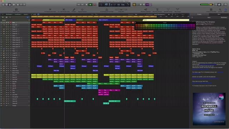Screen dimensions: 229x129
Task: Toggle the Note Pads panel button
Action: point(219,5)
